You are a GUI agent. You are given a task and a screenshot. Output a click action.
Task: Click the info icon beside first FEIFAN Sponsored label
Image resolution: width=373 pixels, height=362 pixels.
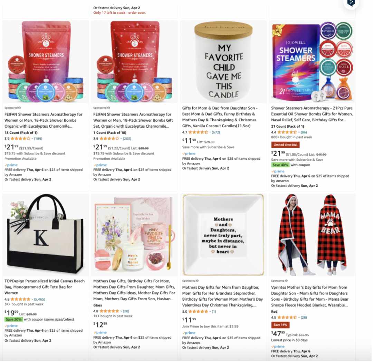click(19, 108)
